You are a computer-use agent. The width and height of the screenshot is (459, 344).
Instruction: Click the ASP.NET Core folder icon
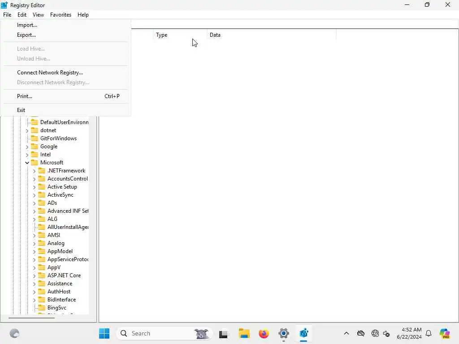click(42, 275)
